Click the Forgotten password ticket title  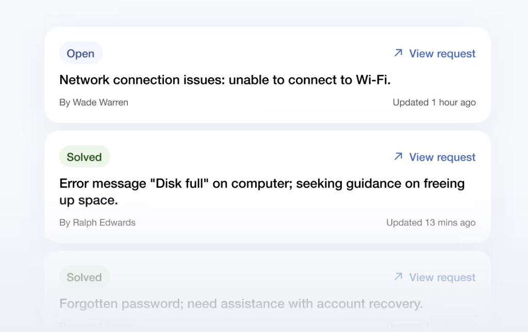tap(241, 304)
